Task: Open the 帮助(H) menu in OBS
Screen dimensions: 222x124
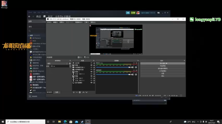Action: (x=93, y=22)
